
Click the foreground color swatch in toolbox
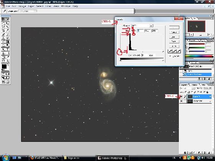point(4,66)
